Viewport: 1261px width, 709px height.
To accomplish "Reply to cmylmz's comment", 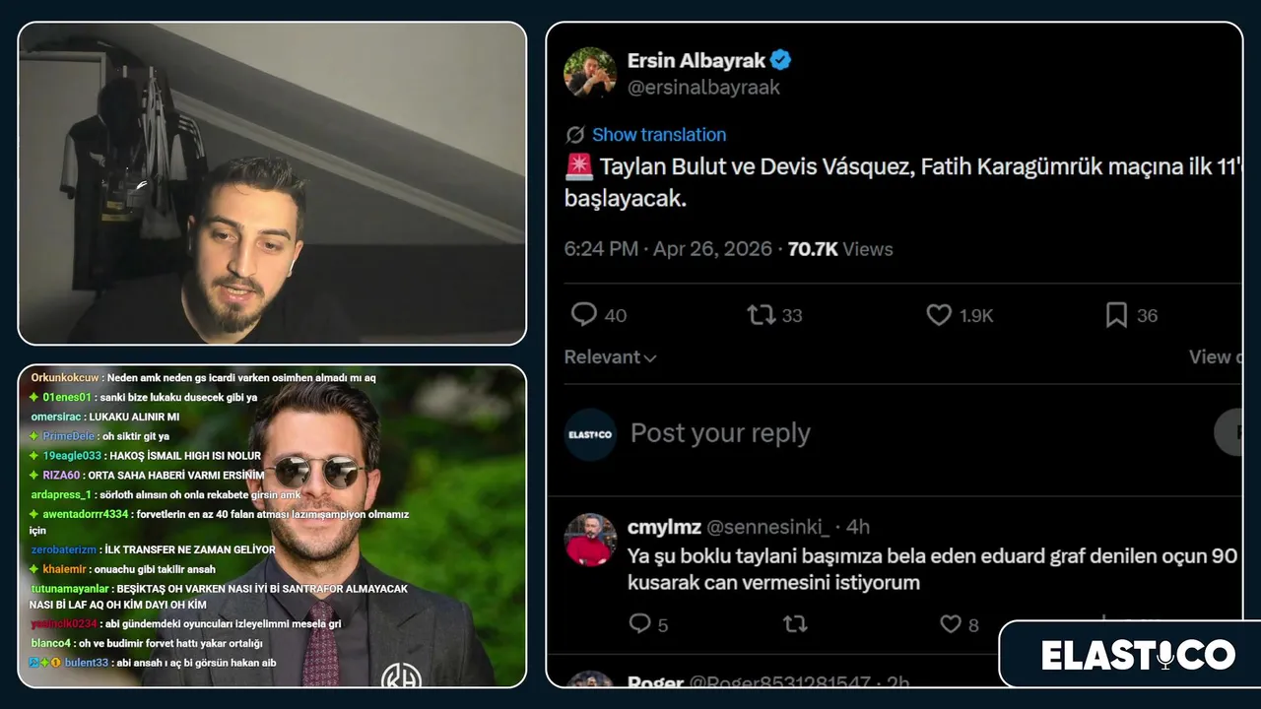I will [640, 623].
